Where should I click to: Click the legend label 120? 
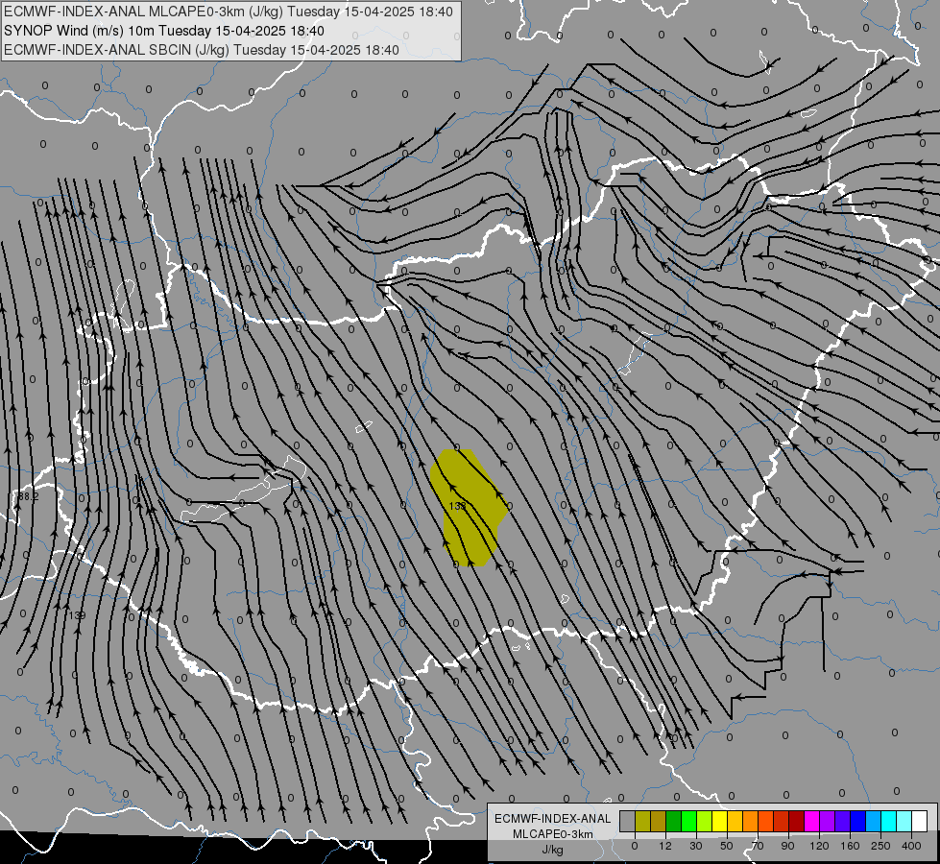pyautogui.click(x=820, y=846)
